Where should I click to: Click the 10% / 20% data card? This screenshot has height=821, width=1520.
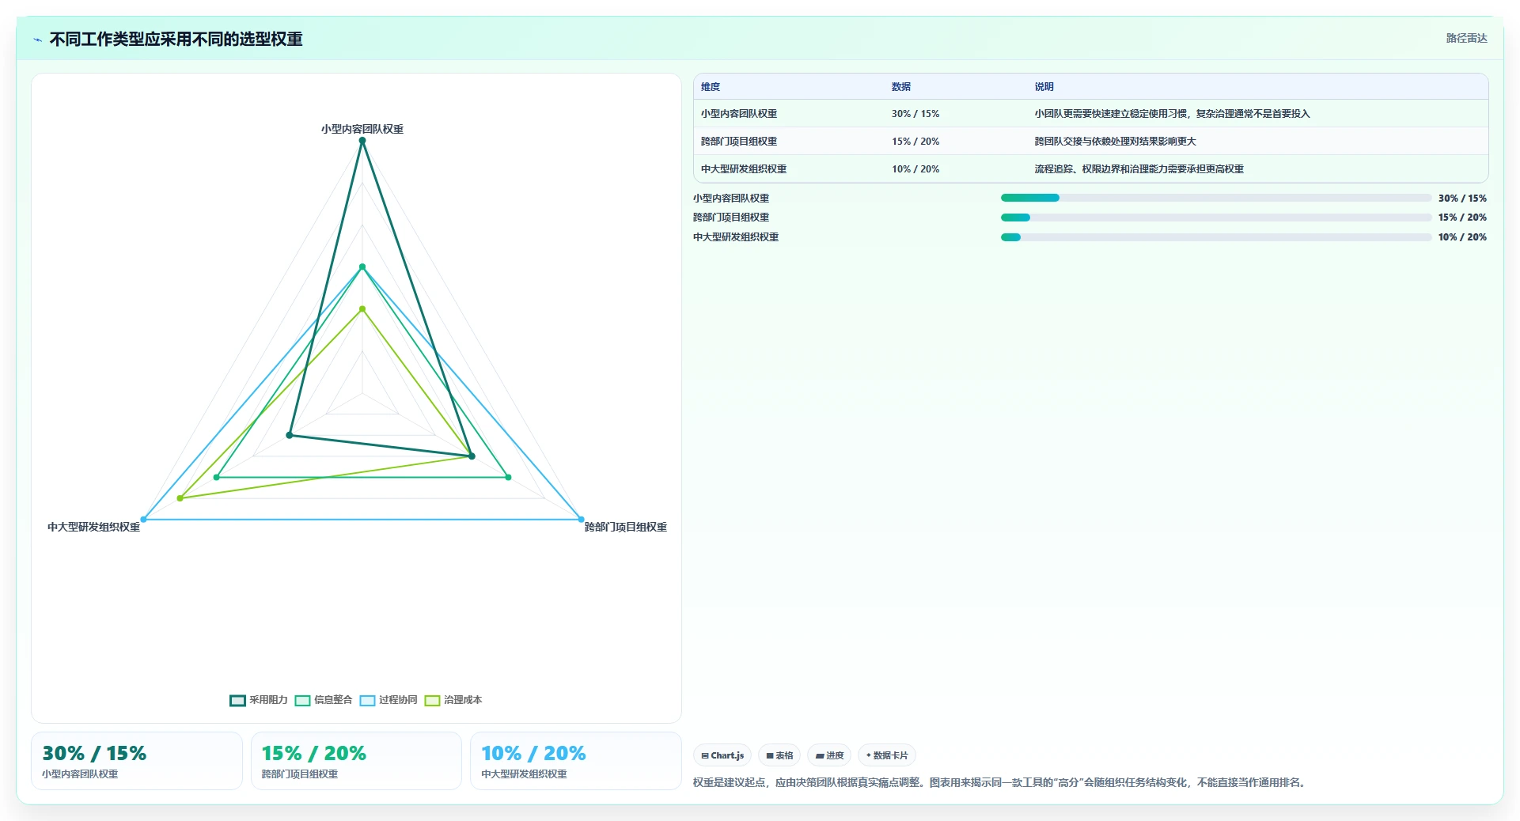[x=575, y=761]
